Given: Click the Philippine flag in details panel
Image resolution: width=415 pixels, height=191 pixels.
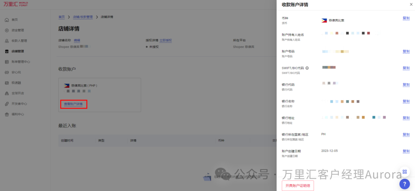Looking at the screenshot, I should 324,20.
